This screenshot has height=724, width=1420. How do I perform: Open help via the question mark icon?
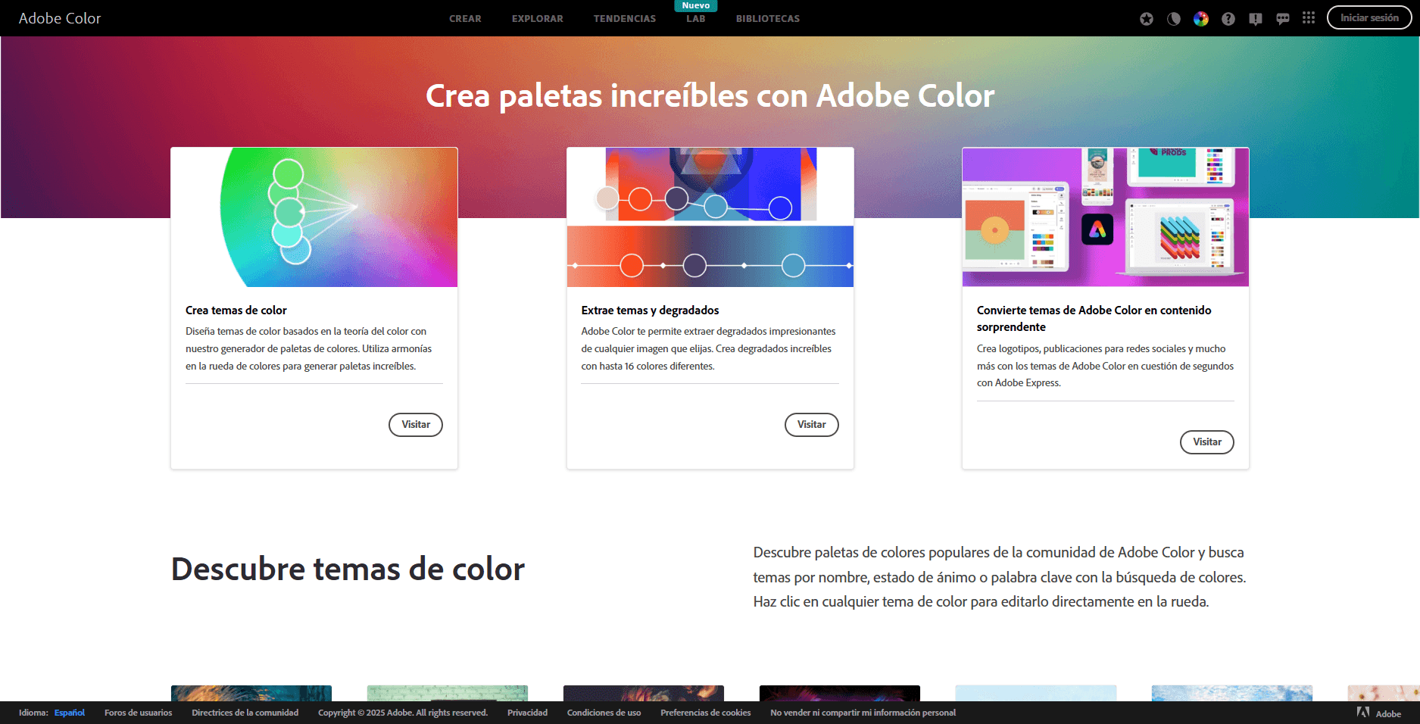[1228, 19]
